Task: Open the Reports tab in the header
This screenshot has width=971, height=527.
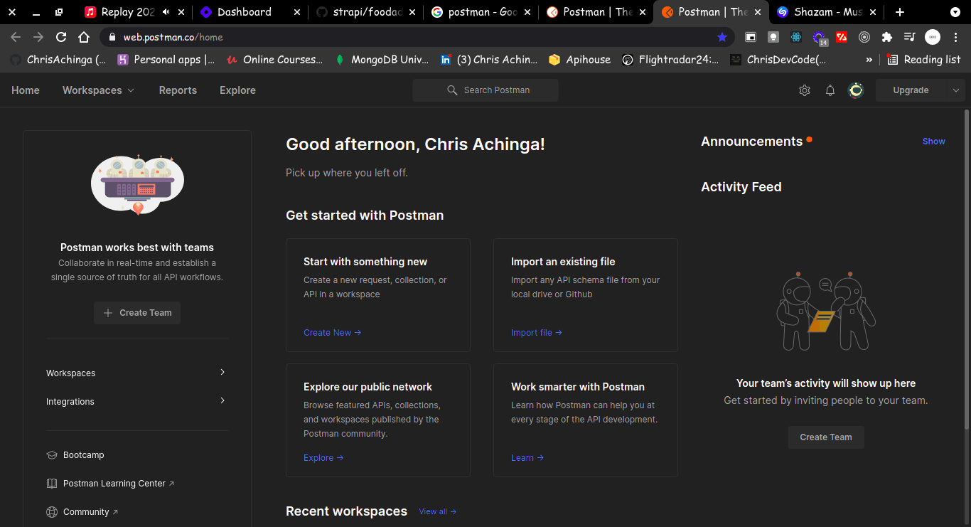Action: [178, 90]
